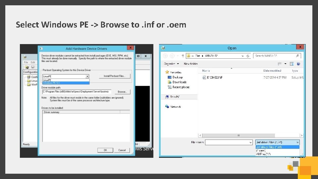Choose All Files (*.*) filter option
Viewport: 318px width, 179px height.
tap(278, 154)
